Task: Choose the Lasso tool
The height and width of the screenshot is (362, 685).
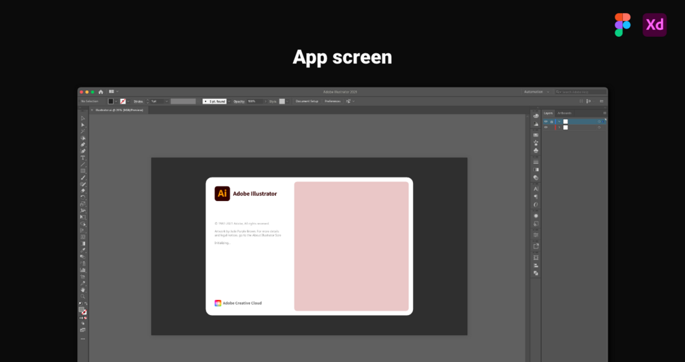Action: point(82,138)
